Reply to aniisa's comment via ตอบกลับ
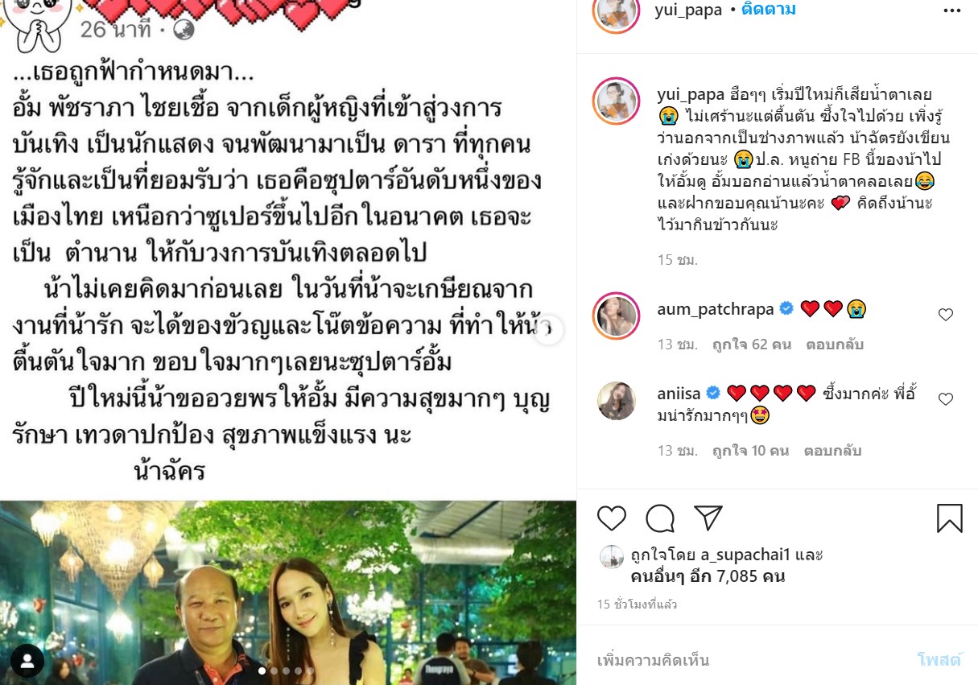Image resolution: width=978 pixels, height=685 pixels. pyautogui.click(x=833, y=451)
